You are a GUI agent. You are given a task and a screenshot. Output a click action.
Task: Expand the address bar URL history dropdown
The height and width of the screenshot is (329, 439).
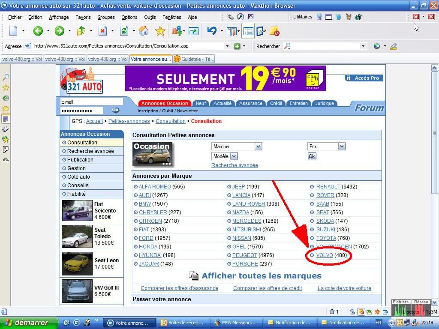(227, 46)
